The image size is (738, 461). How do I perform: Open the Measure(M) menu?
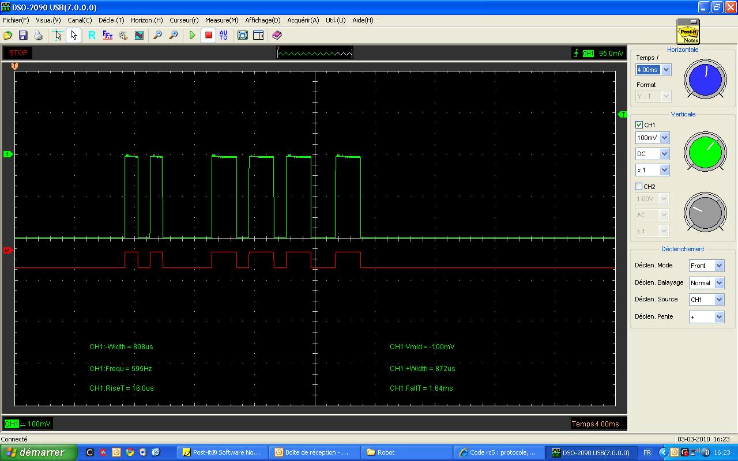click(x=221, y=20)
